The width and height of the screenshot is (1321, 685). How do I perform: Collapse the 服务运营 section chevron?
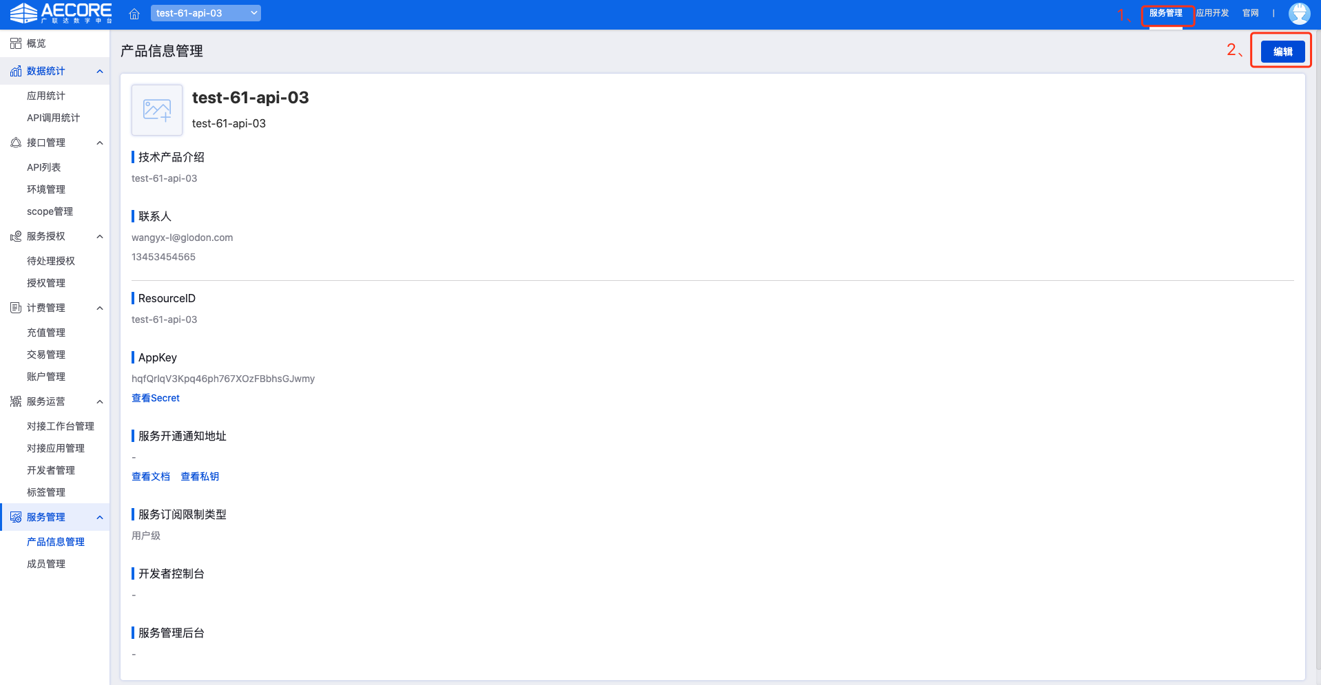[x=100, y=401]
